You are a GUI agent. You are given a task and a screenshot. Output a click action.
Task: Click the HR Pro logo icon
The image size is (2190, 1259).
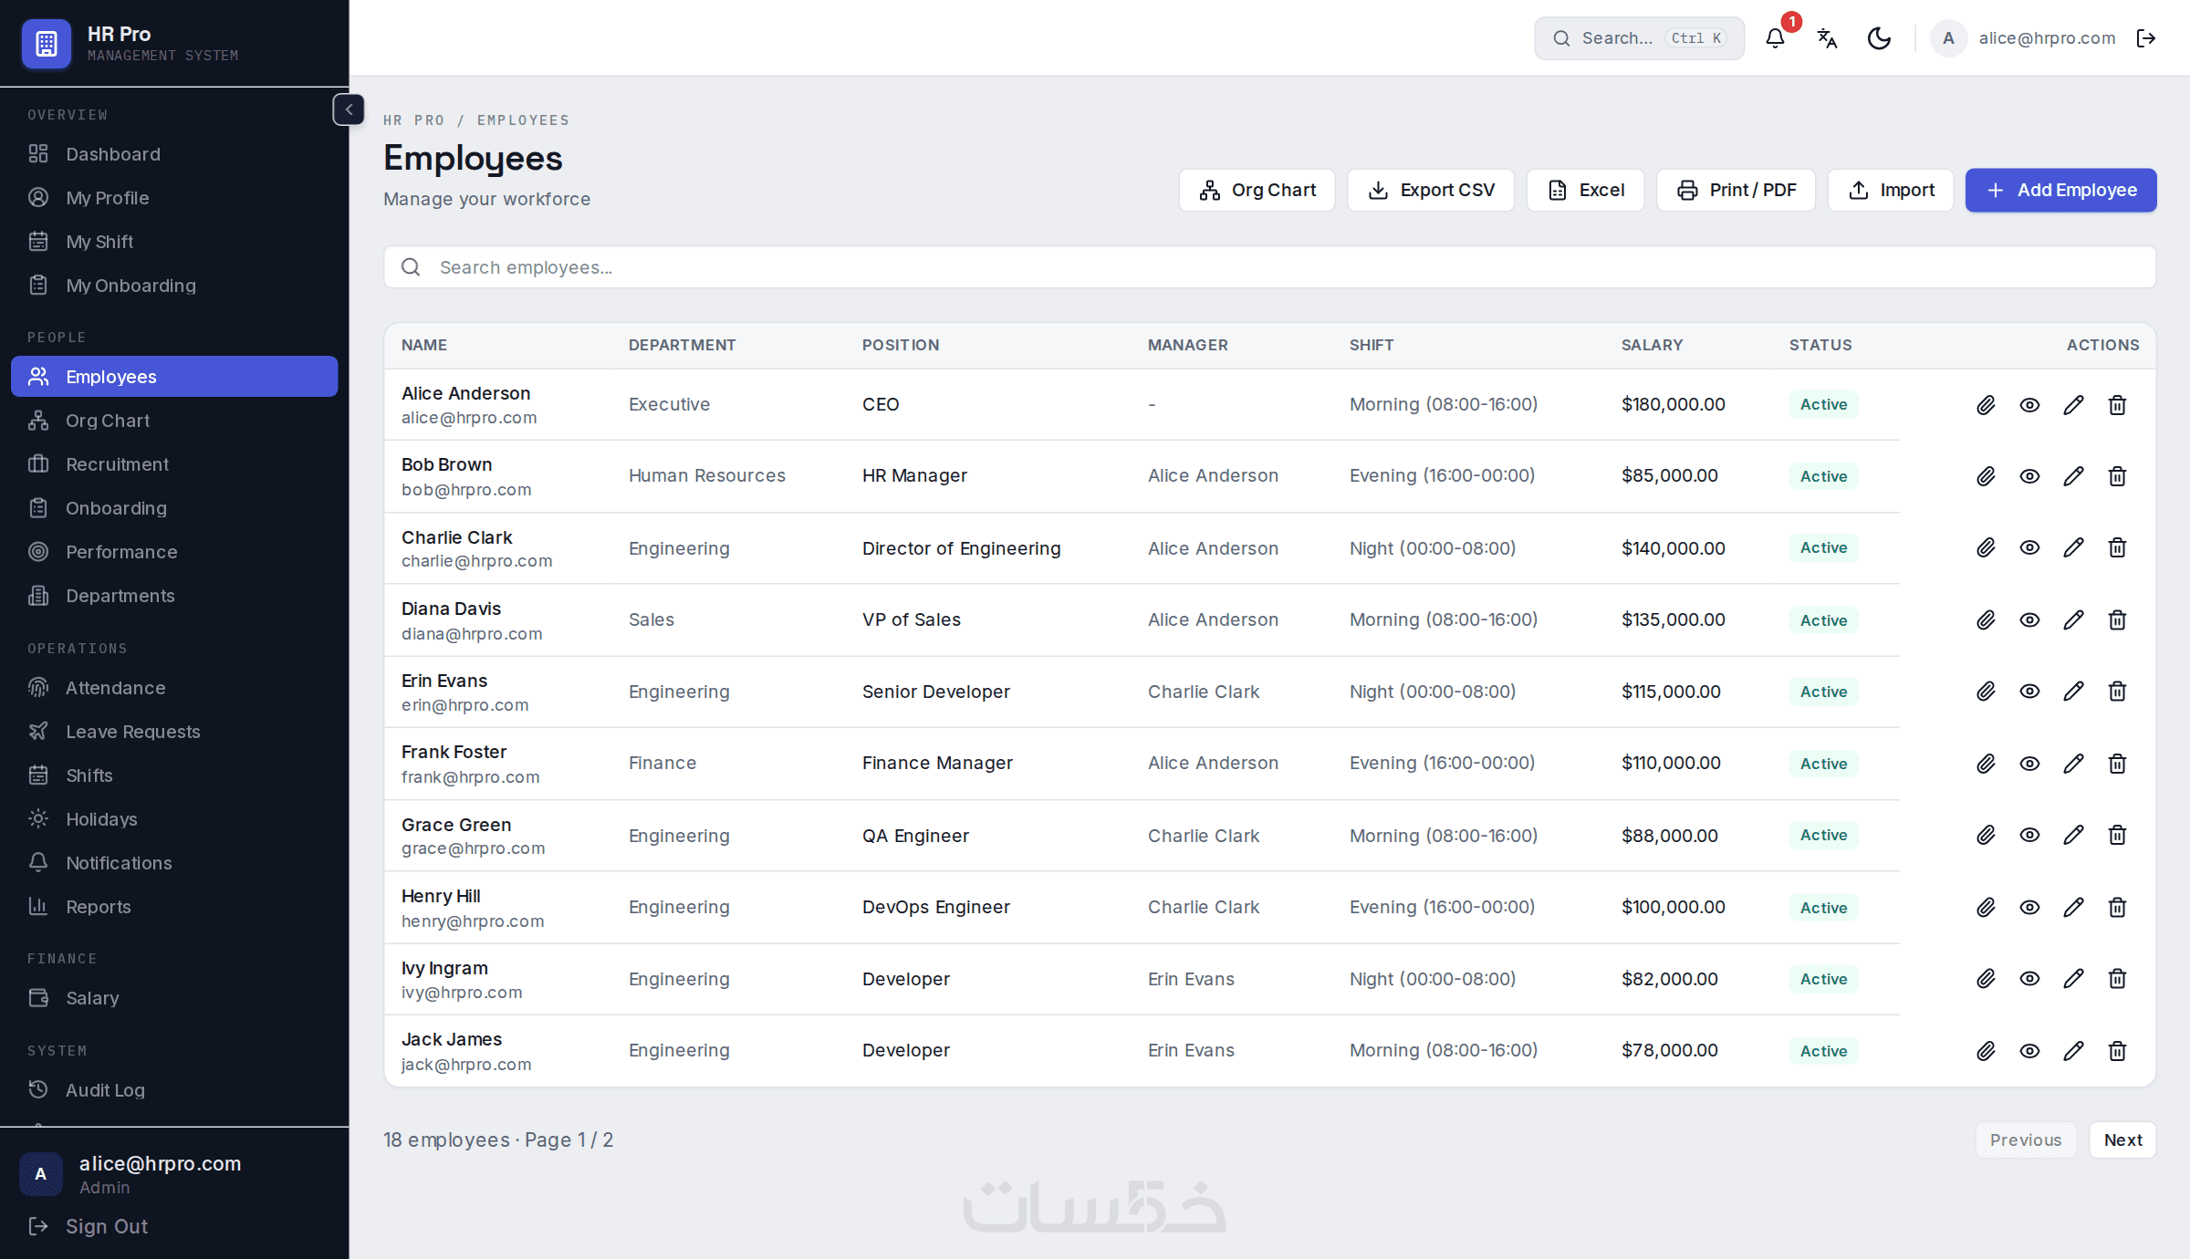(x=47, y=43)
